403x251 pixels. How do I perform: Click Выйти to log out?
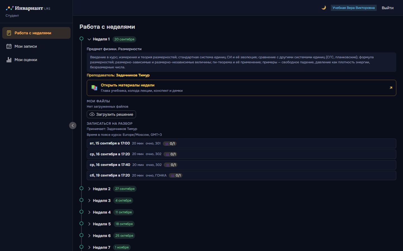point(388,8)
